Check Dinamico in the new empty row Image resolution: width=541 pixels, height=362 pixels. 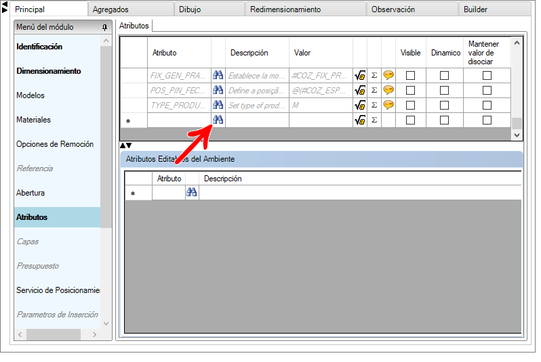pyautogui.click(x=445, y=120)
